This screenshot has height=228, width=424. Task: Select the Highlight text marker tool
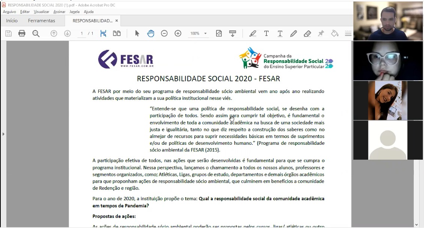point(253,33)
